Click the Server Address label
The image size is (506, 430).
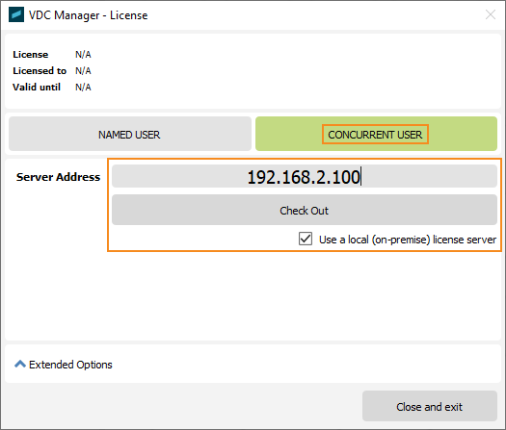pyautogui.click(x=58, y=177)
